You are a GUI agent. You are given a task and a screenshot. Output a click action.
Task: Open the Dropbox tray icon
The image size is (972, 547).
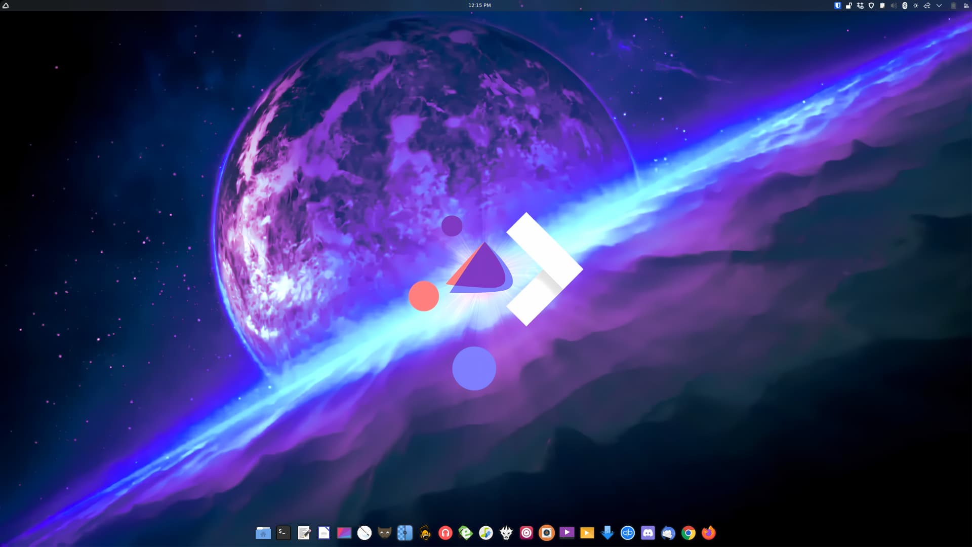(860, 6)
